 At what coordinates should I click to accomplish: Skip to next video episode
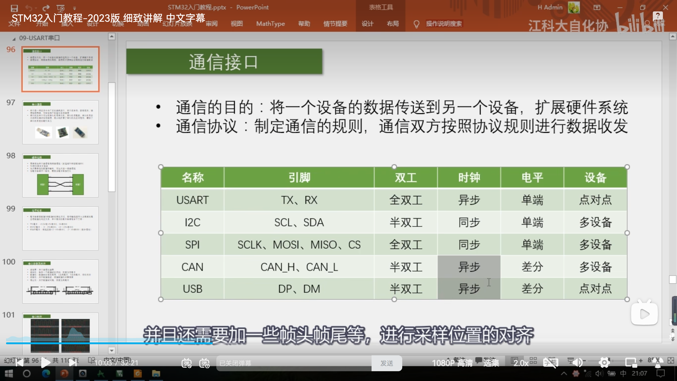(72, 363)
